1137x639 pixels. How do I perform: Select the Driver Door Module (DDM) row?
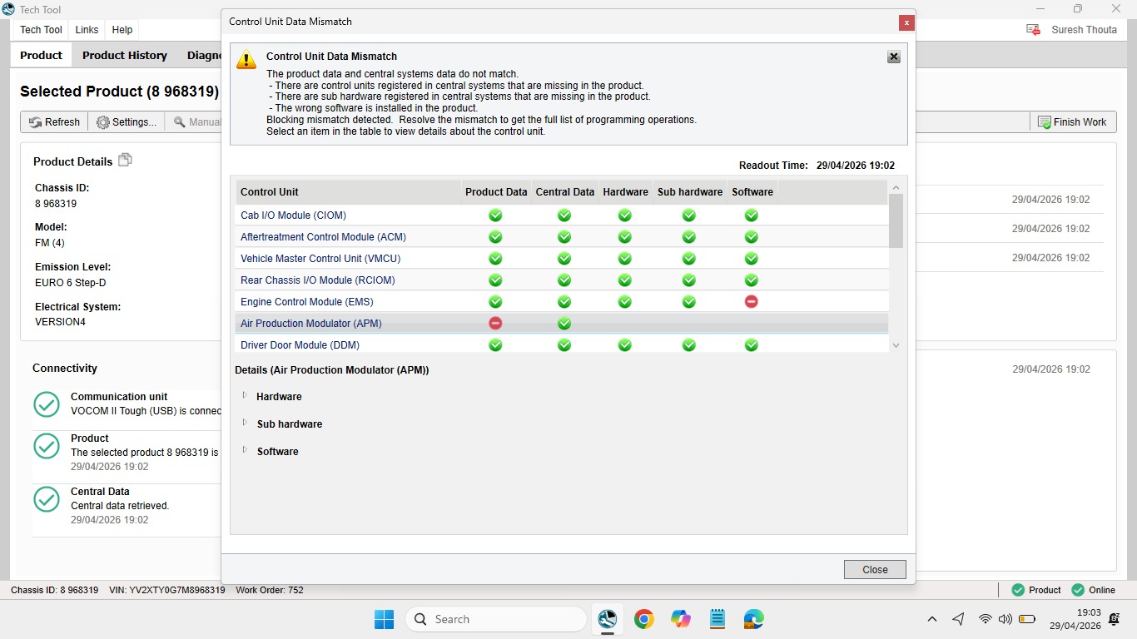point(562,344)
